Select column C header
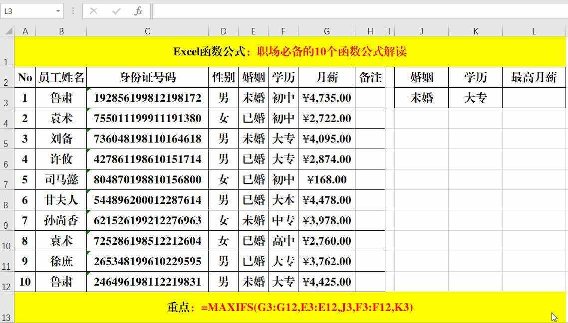This screenshot has width=568, height=323. [147, 31]
